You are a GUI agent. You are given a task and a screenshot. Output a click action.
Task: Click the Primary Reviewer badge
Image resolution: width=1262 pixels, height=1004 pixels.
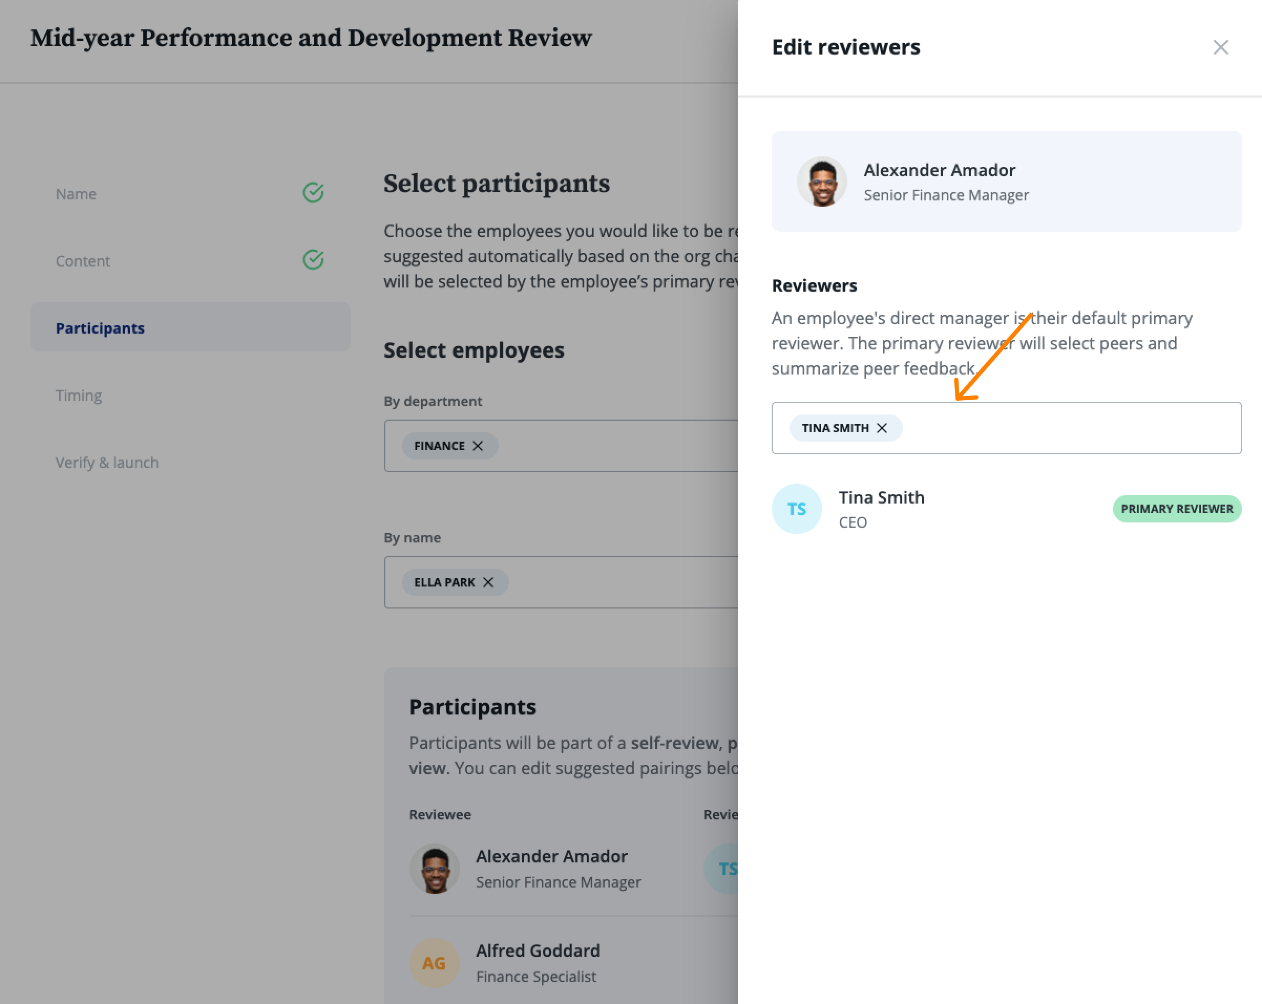tap(1177, 509)
